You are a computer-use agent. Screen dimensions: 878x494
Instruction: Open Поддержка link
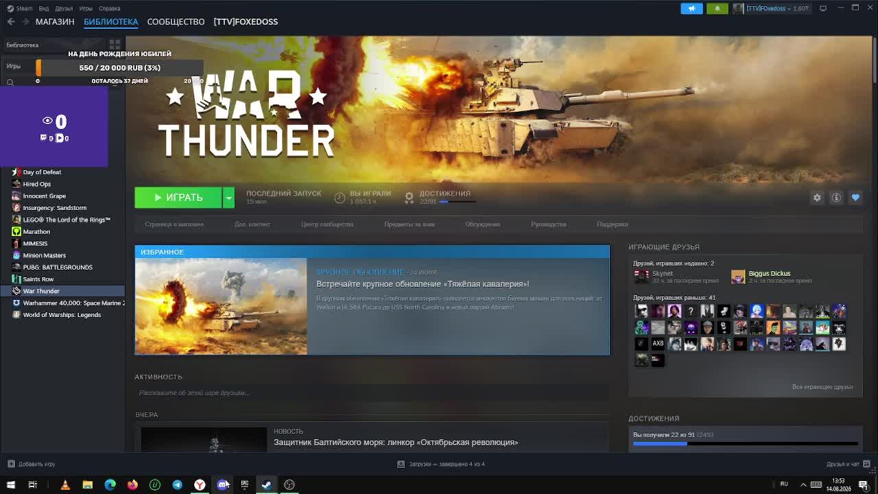click(613, 224)
